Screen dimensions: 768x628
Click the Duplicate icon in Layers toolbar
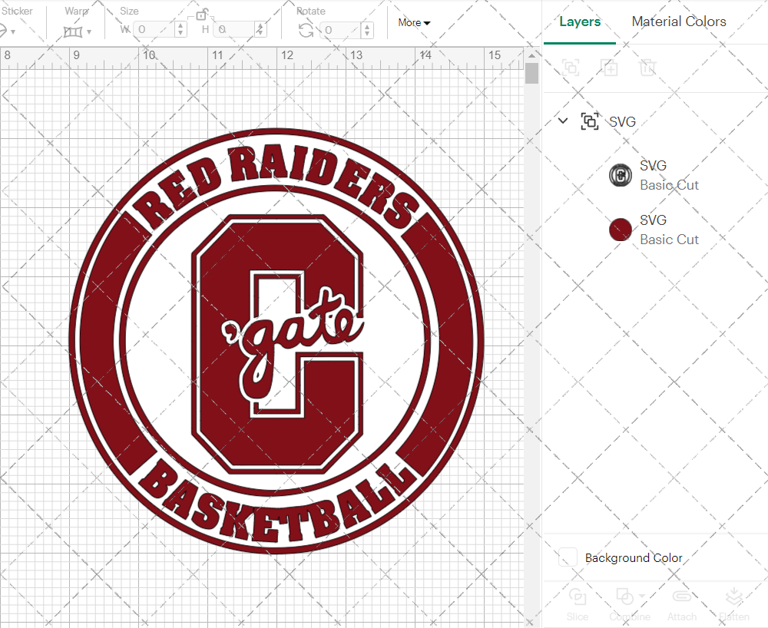coord(609,68)
